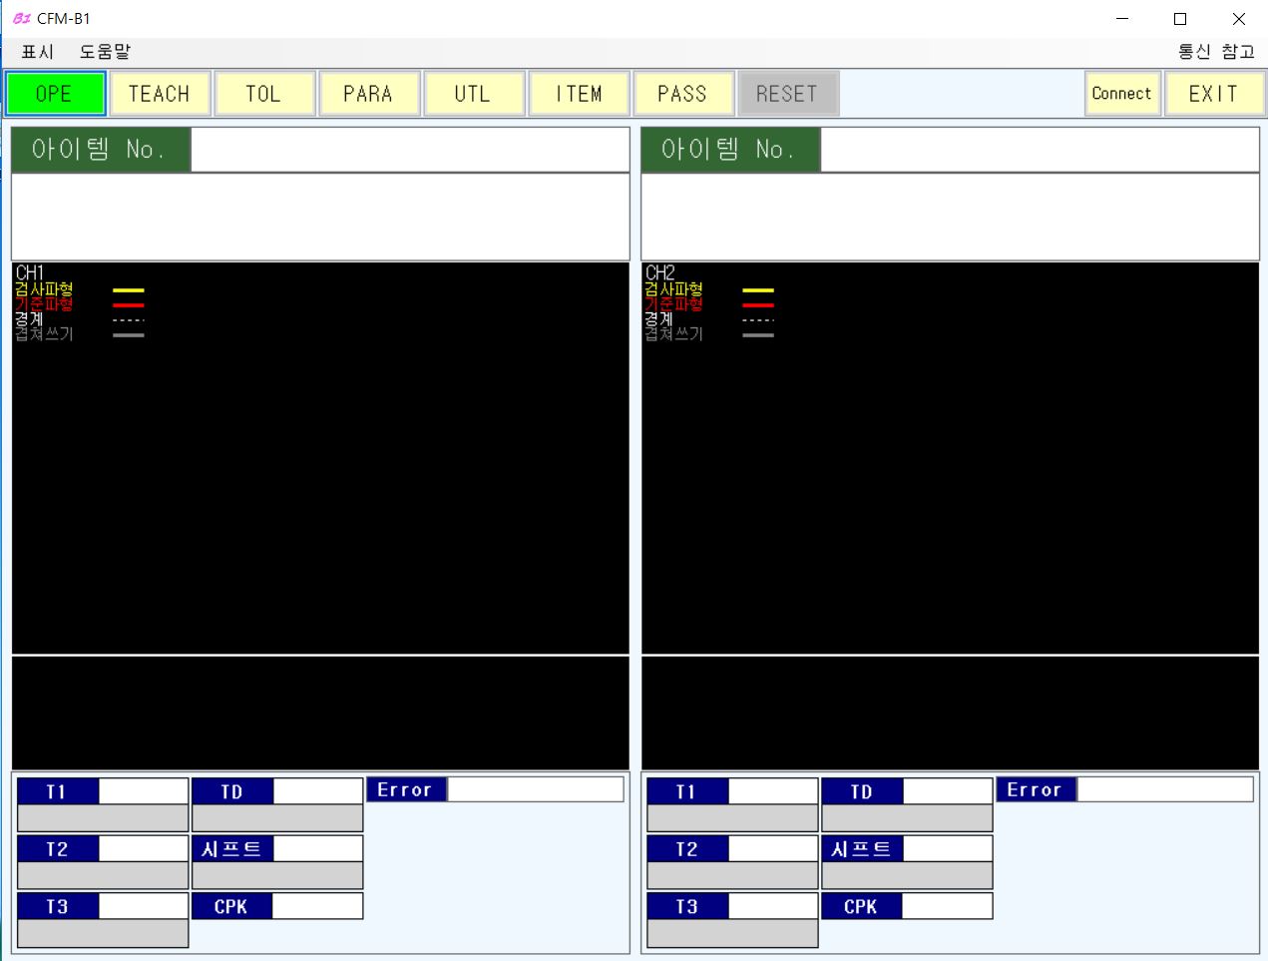The width and height of the screenshot is (1268, 961).
Task: Click the Connect button
Action: click(1121, 94)
